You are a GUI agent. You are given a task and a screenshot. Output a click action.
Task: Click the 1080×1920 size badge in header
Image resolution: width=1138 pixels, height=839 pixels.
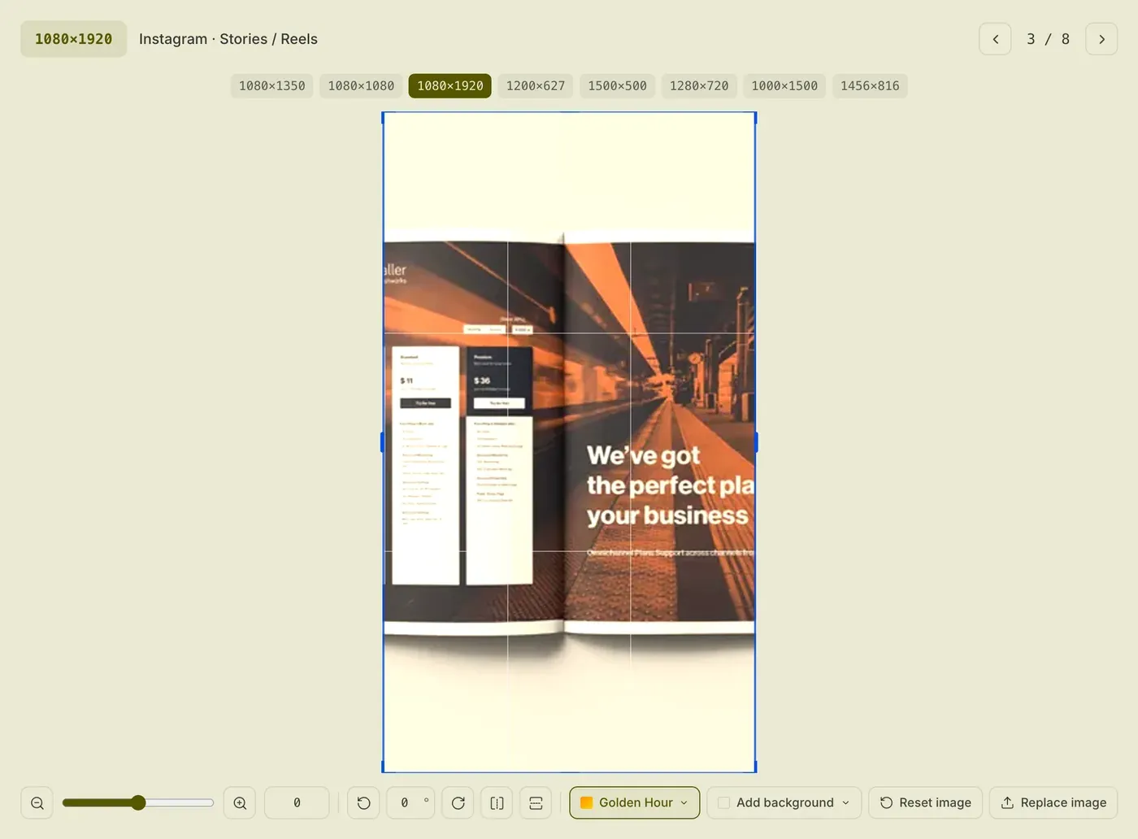73,39
